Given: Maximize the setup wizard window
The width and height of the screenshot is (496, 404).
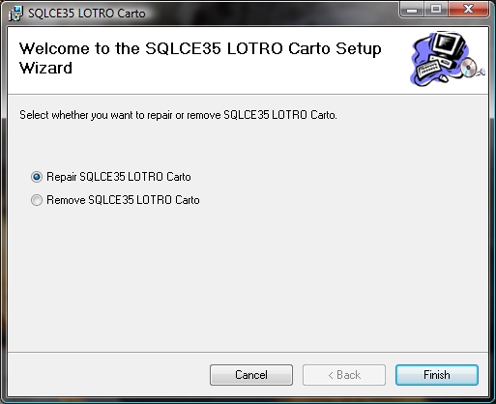Looking at the screenshot, I should tap(436, 9).
